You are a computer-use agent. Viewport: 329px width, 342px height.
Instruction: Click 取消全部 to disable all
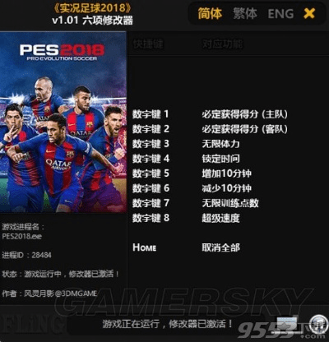[220, 247]
